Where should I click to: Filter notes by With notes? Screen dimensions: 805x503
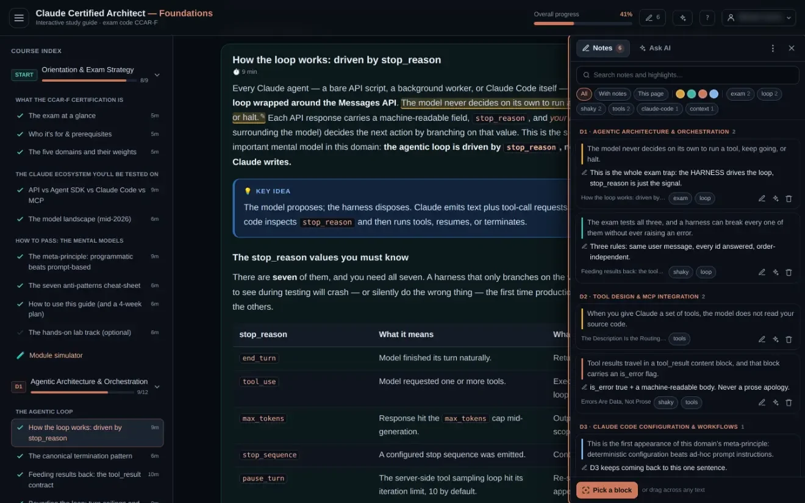click(x=612, y=94)
